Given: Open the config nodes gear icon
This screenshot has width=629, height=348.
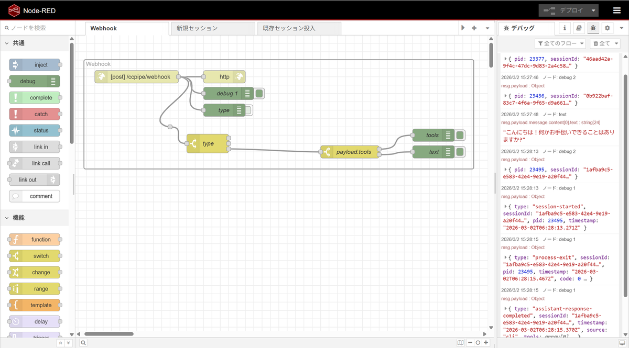Looking at the screenshot, I should (x=607, y=28).
